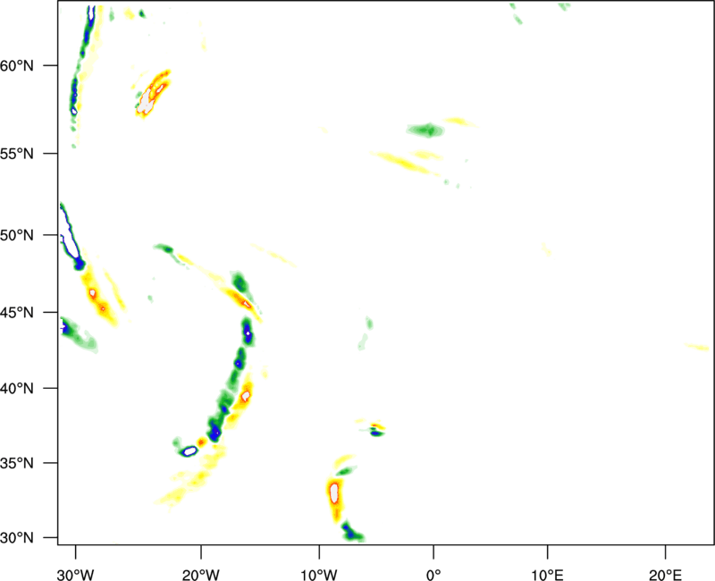Click the 30°N latitude label
The height and width of the screenshot is (581, 715).
pyautogui.click(x=17, y=538)
